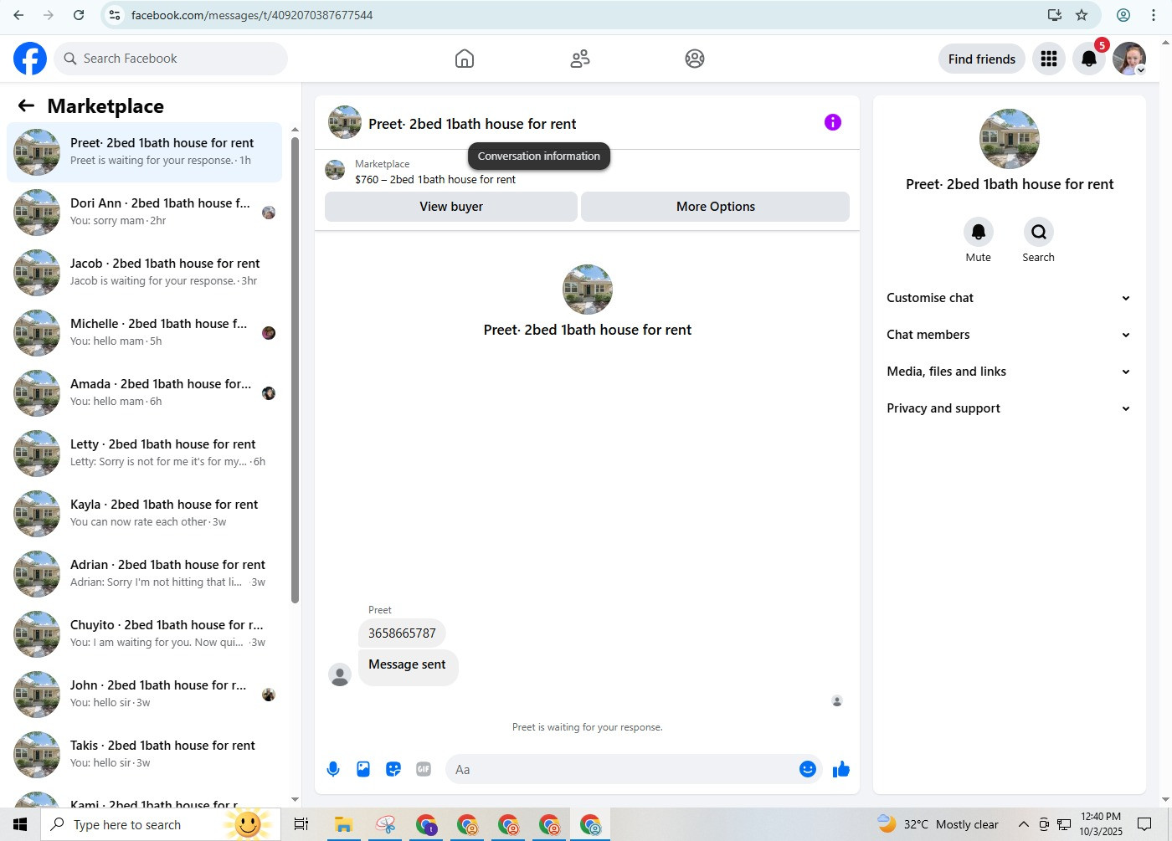The width and height of the screenshot is (1172, 841).
Task: Open the Kayla conversation
Action: pos(144,513)
